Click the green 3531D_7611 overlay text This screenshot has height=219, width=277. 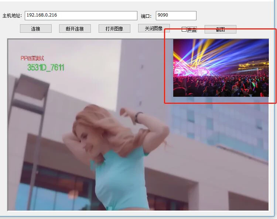coord(46,67)
